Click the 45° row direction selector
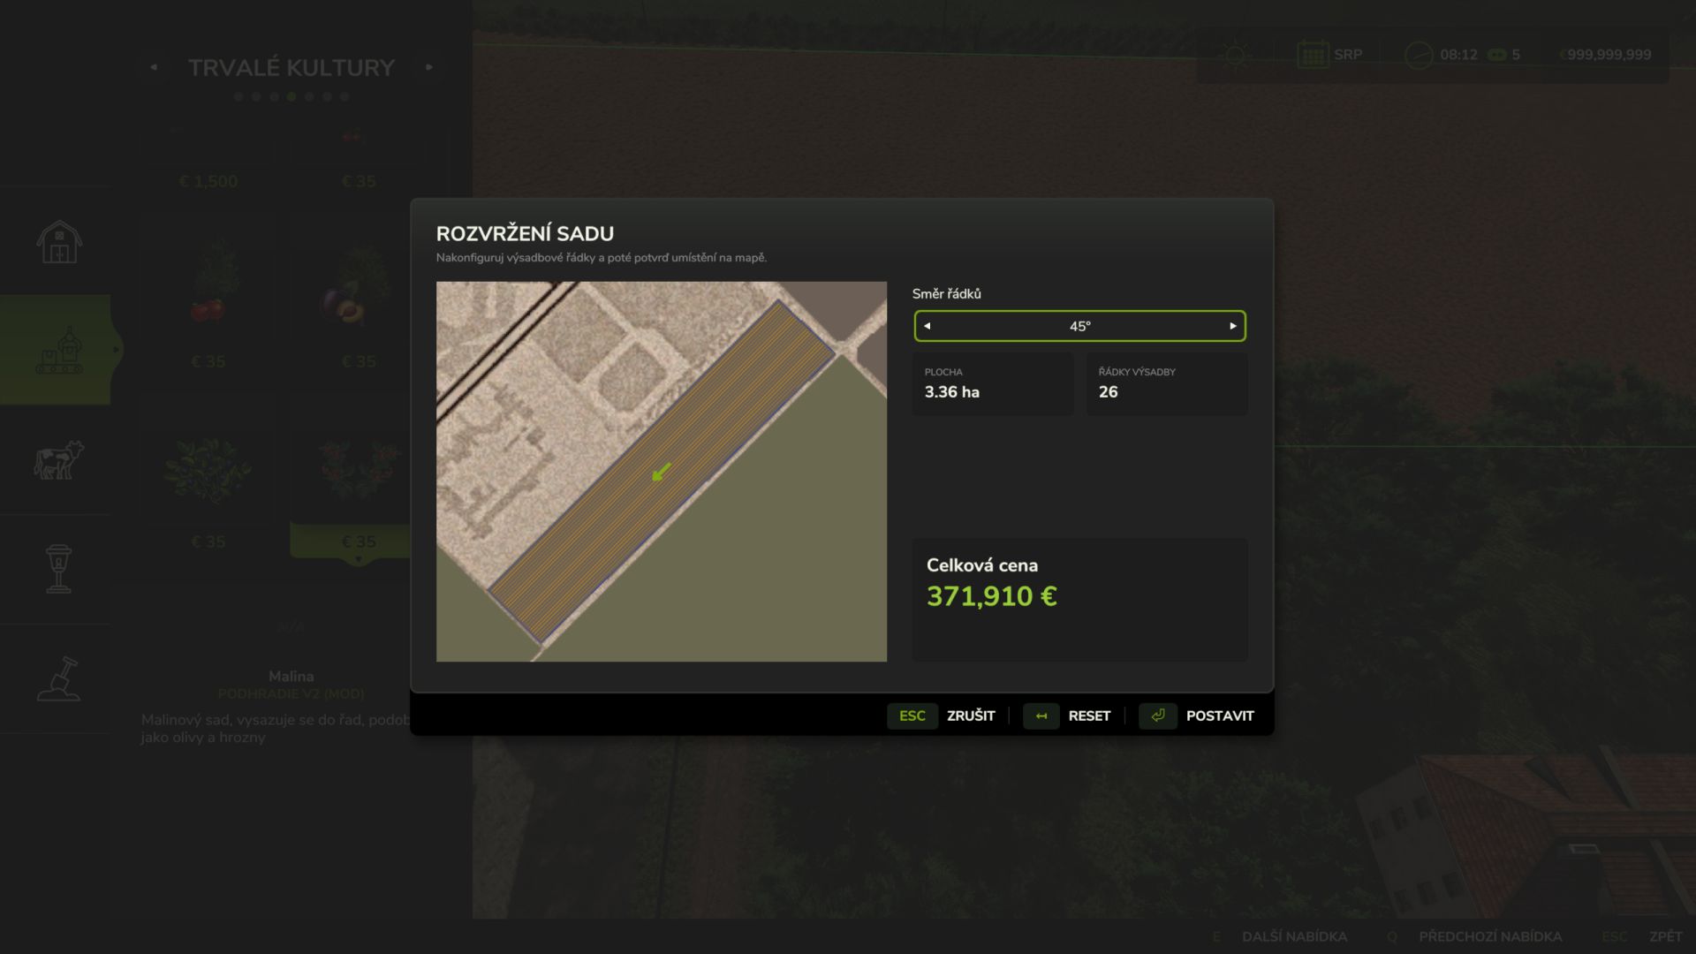The height and width of the screenshot is (954, 1696). coord(1079,326)
